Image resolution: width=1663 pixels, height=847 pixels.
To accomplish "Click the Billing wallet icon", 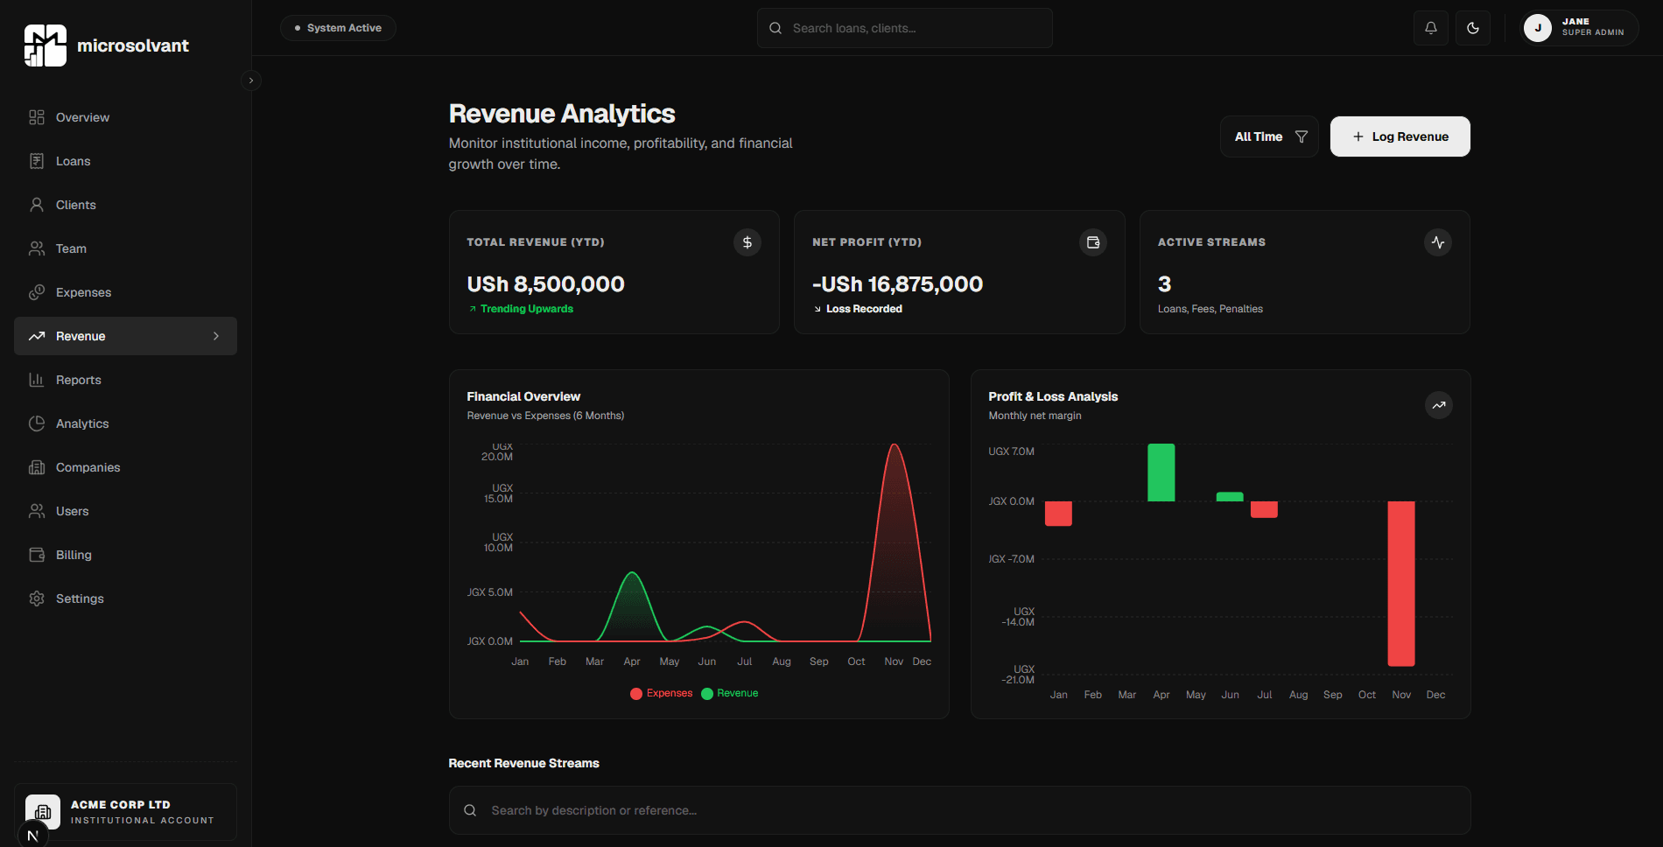I will [x=37, y=555].
